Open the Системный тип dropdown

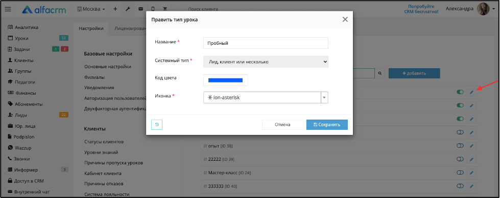pyautogui.click(x=266, y=62)
